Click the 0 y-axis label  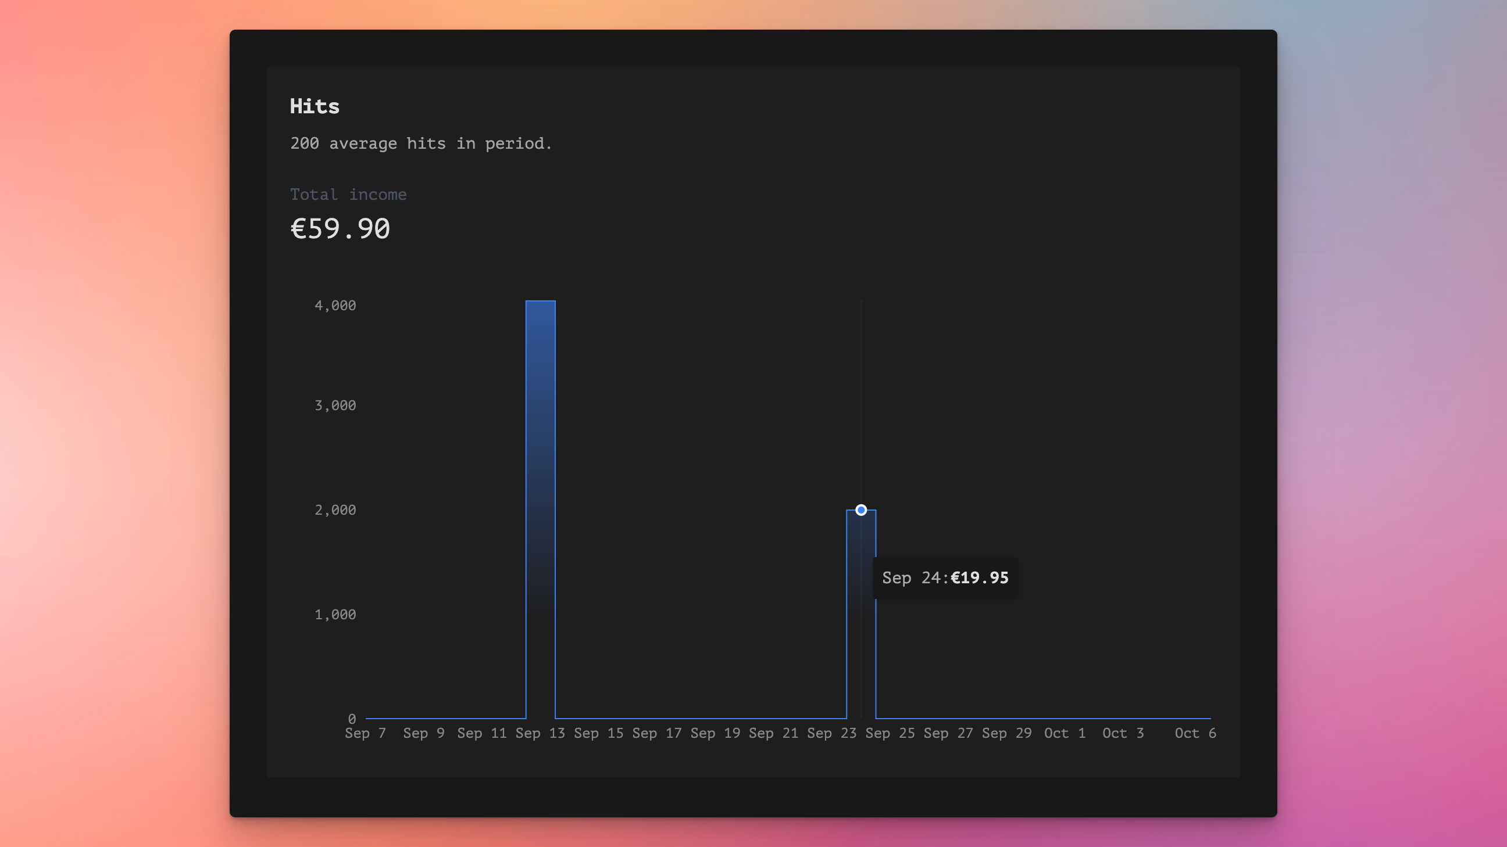tap(352, 719)
